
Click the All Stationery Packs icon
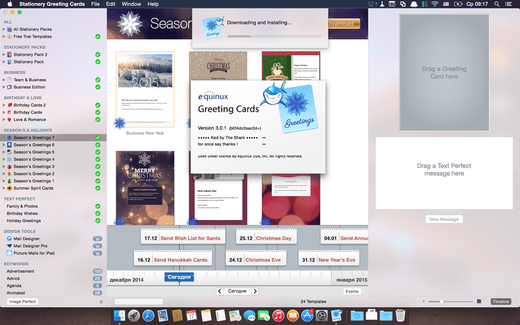tap(10, 29)
